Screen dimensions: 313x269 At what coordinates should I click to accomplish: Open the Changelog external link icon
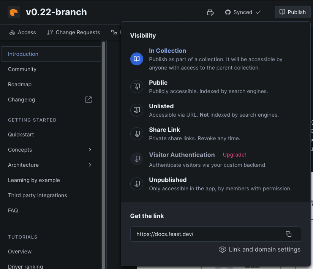(89, 100)
